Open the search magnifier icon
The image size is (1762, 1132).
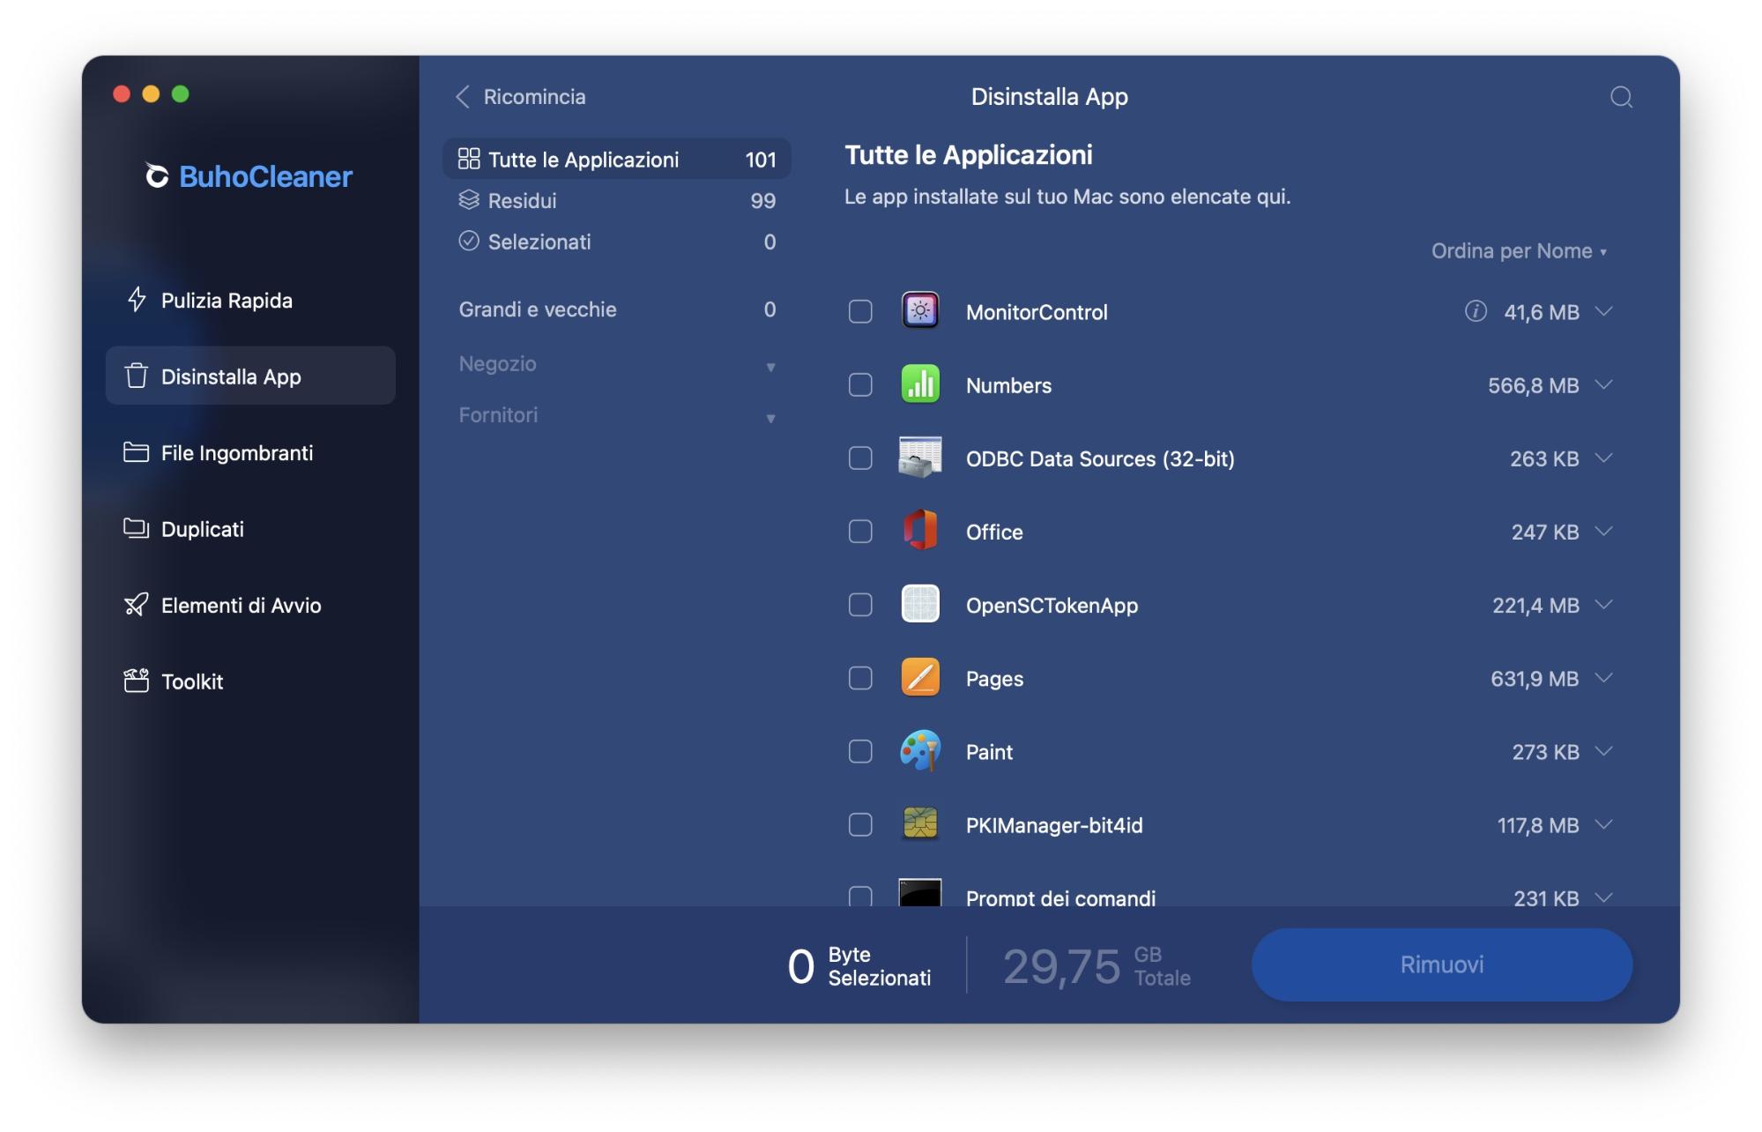(x=1622, y=97)
